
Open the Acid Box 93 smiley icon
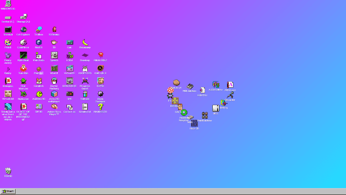[x=39, y=94]
